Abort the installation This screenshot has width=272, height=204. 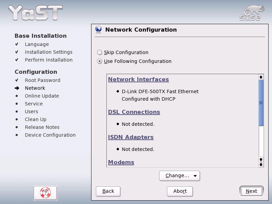pos(180,191)
